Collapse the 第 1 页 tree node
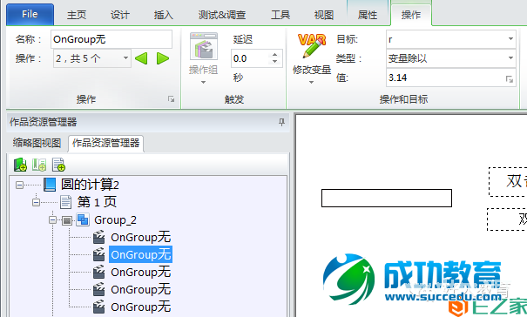 pyautogui.click(x=36, y=202)
